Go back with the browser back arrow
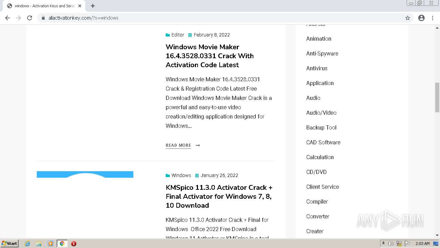 pyautogui.click(x=8, y=18)
